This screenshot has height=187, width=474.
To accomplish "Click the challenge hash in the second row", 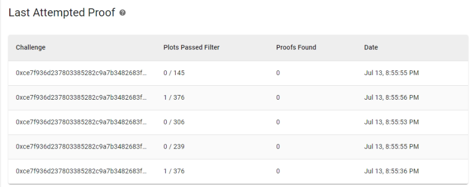I will pyautogui.click(x=81, y=98).
